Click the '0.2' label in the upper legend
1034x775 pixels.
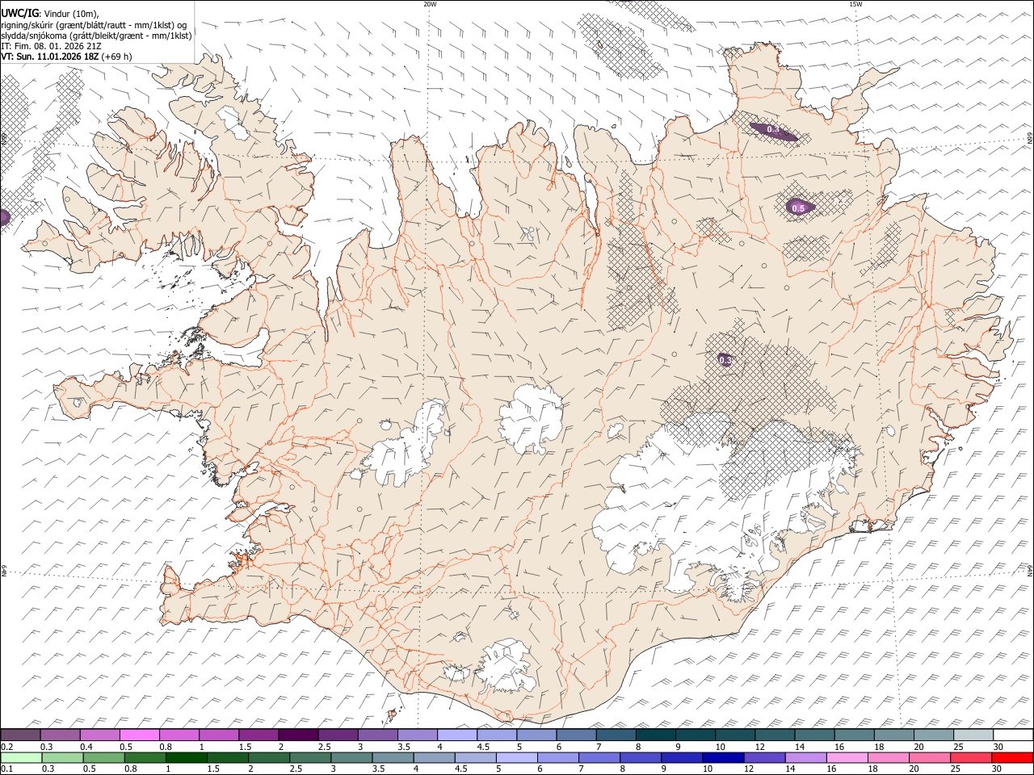click(x=7, y=747)
